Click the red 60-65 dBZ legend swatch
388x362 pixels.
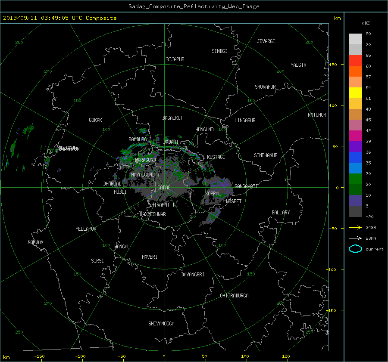pyautogui.click(x=355, y=61)
